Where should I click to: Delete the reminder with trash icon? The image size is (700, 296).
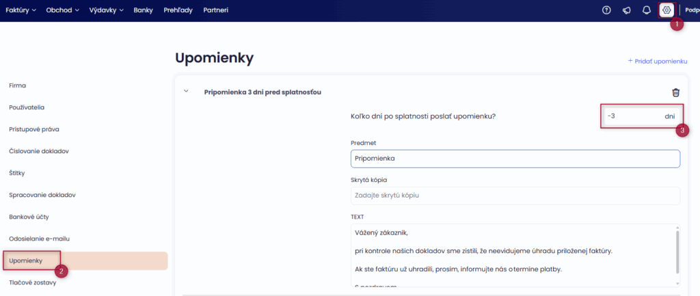(x=675, y=92)
